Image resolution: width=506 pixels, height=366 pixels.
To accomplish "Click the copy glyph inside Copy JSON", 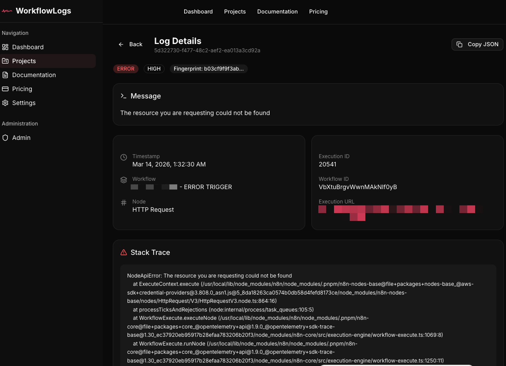I will [x=460, y=44].
